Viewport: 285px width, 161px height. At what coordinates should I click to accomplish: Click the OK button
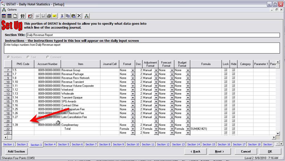point(270,152)
